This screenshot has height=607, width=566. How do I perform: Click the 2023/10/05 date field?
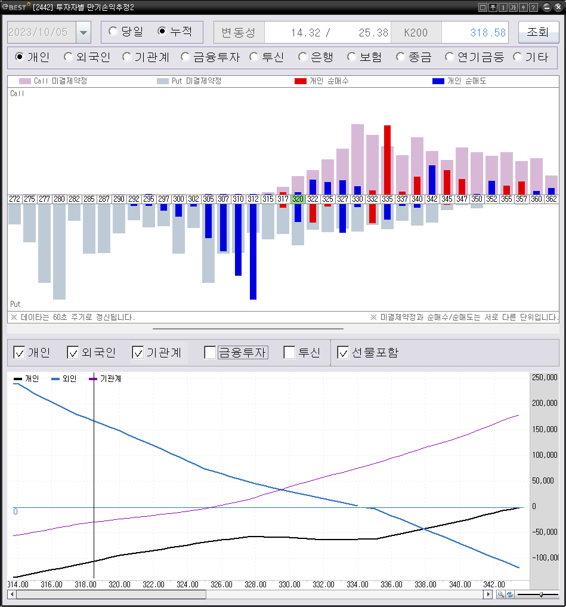[x=42, y=32]
